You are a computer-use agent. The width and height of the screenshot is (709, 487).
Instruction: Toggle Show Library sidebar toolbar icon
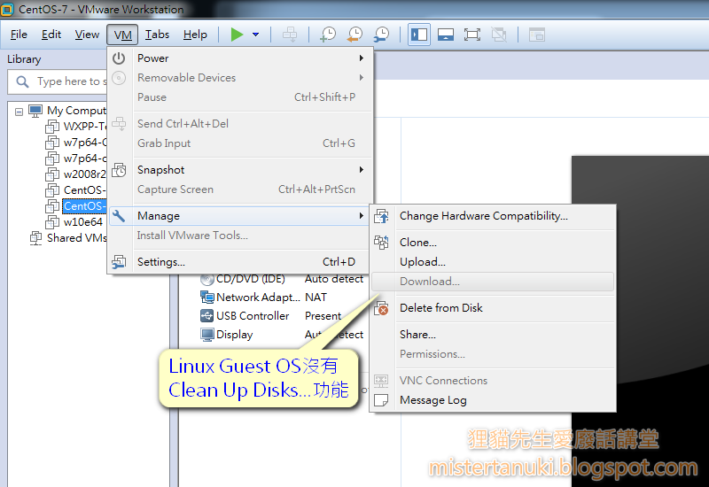419,35
